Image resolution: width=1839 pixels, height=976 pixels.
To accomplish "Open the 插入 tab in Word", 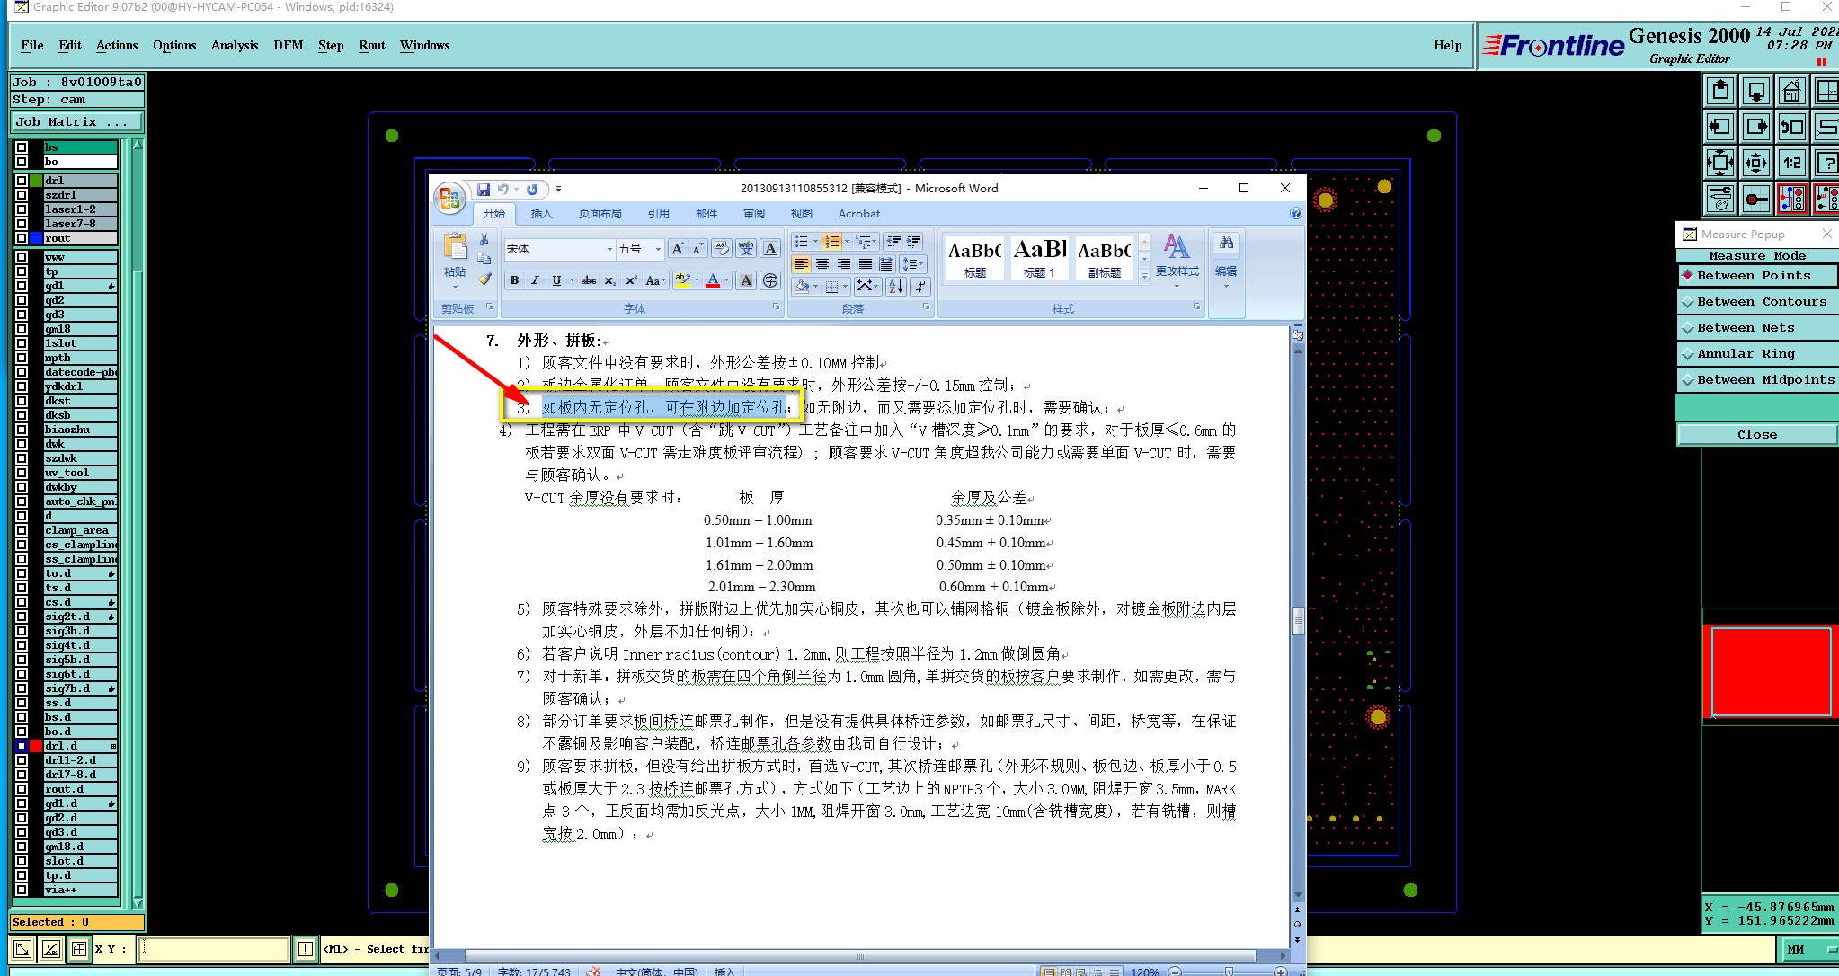I will pos(541,213).
